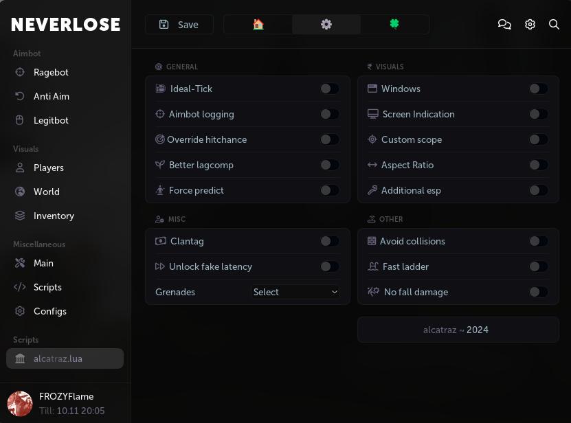Open the Scripts section via code icon
The height and width of the screenshot is (423, 571).
(x=20, y=287)
